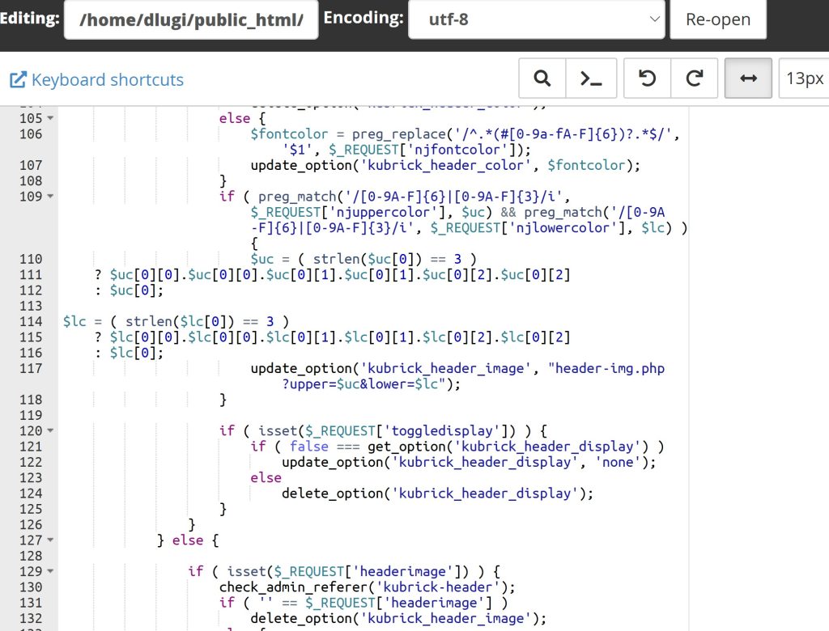829x631 pixels.
Task: Collapse the code fold at line 129
Action: pos(50,571)
